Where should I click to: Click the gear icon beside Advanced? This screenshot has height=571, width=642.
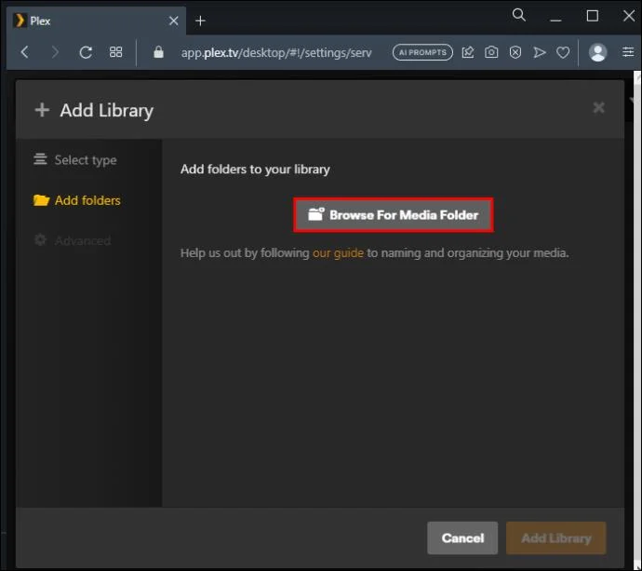point(40,239)
